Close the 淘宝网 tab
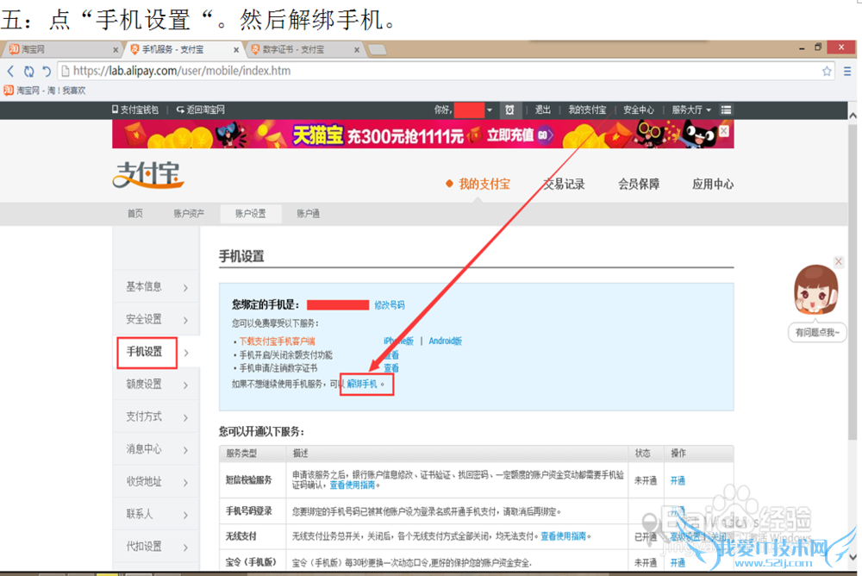Image resolution: width=862 pixels, height=576 pixels. click(x=116, y=50)
